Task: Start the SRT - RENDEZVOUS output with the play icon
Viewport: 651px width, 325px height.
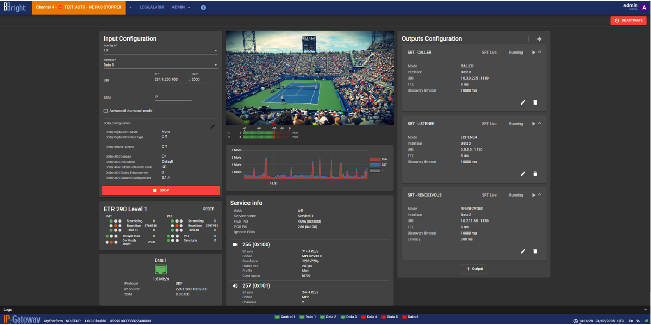Action: [533, 195]
